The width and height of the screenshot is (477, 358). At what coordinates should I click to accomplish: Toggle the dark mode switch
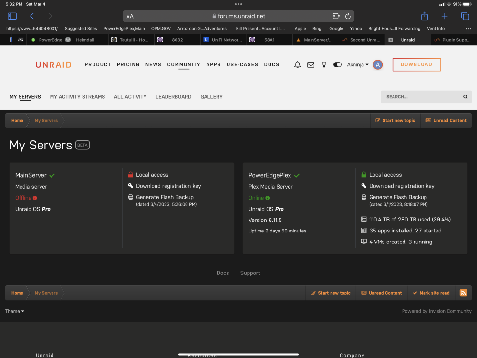337,64
